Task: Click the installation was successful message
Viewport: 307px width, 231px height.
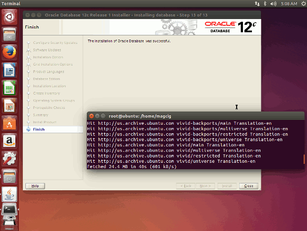Action: point(129,41)
